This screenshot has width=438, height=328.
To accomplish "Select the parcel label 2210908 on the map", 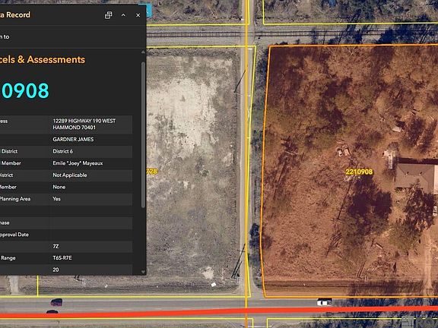I will (x=359, y=172).
